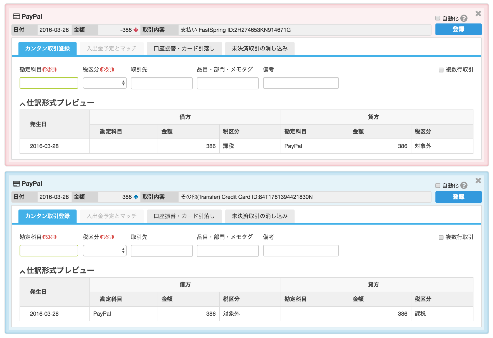This screenshot has width=493, height=338.
Task: Click the -386 amount value in the top panel
Action: [x=126, y=30]
